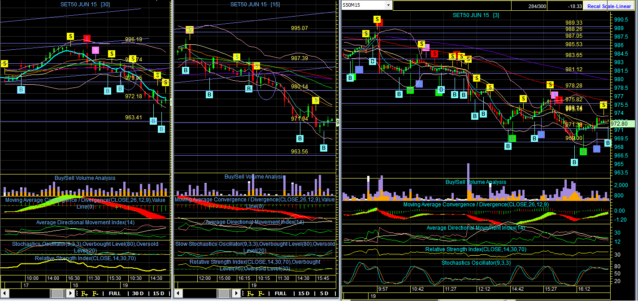Click F- icon in 15-minute chart toolbar
The width and height of the screenshot is (638, 301).
pyautogui.click(x=261, y=294)
